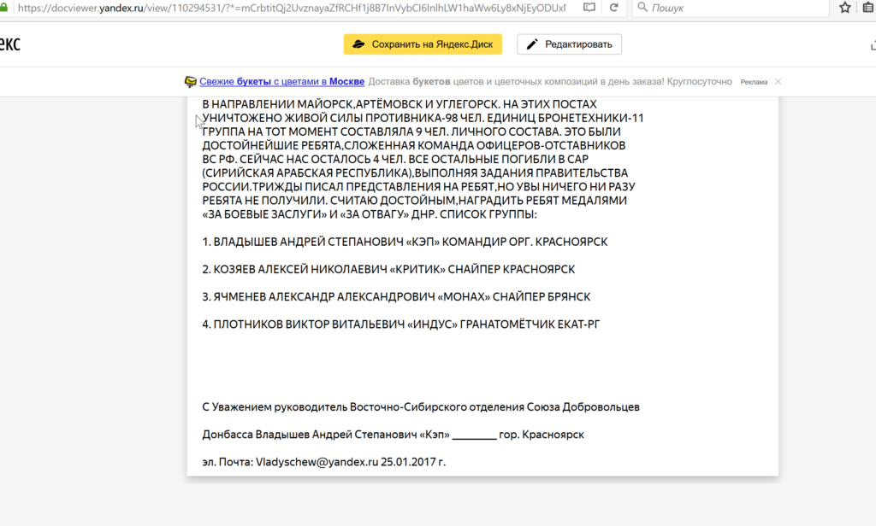Click 'Сохранить на Яндекс.Диск' button
This screenshot has height=526, width=876.
423,44
